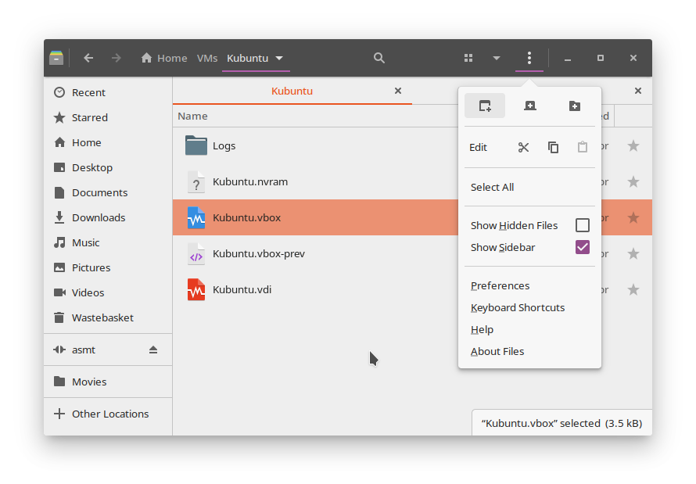Close the three-dot menu button
Screen dimensions: 696x484
(x=529, y=58)
